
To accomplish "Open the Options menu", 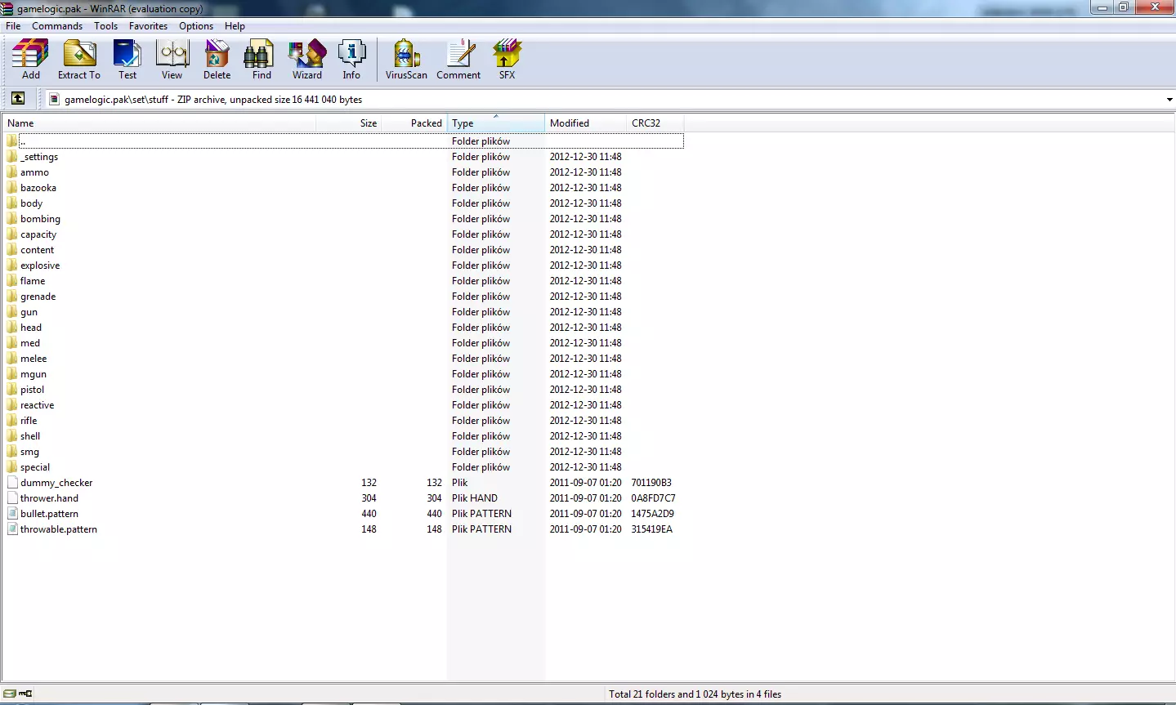I will click(196, 26).
